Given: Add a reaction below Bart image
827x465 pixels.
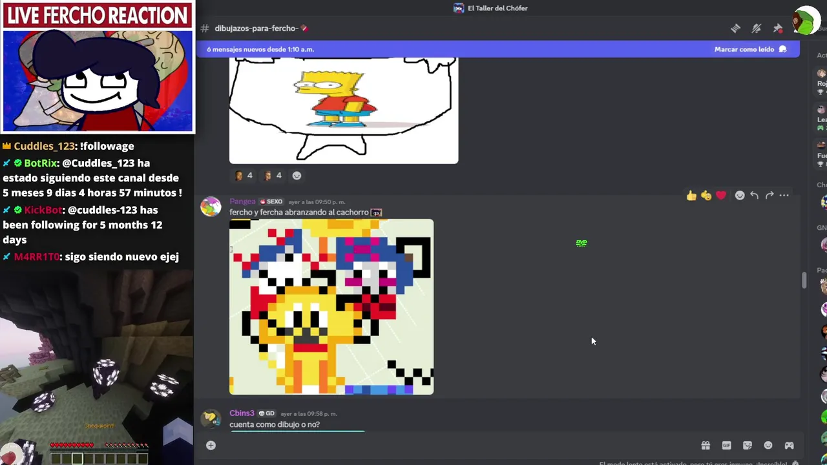Looking at the screenshot, I should 297,176.
